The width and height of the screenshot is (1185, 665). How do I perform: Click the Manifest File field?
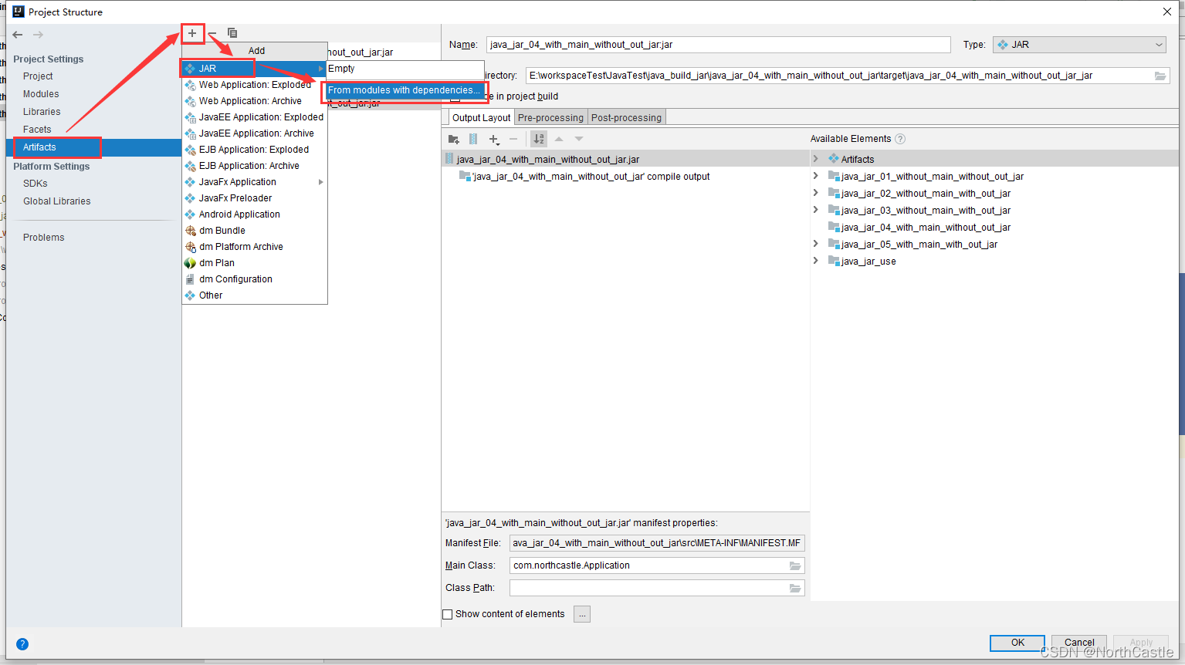click(657, 543)
